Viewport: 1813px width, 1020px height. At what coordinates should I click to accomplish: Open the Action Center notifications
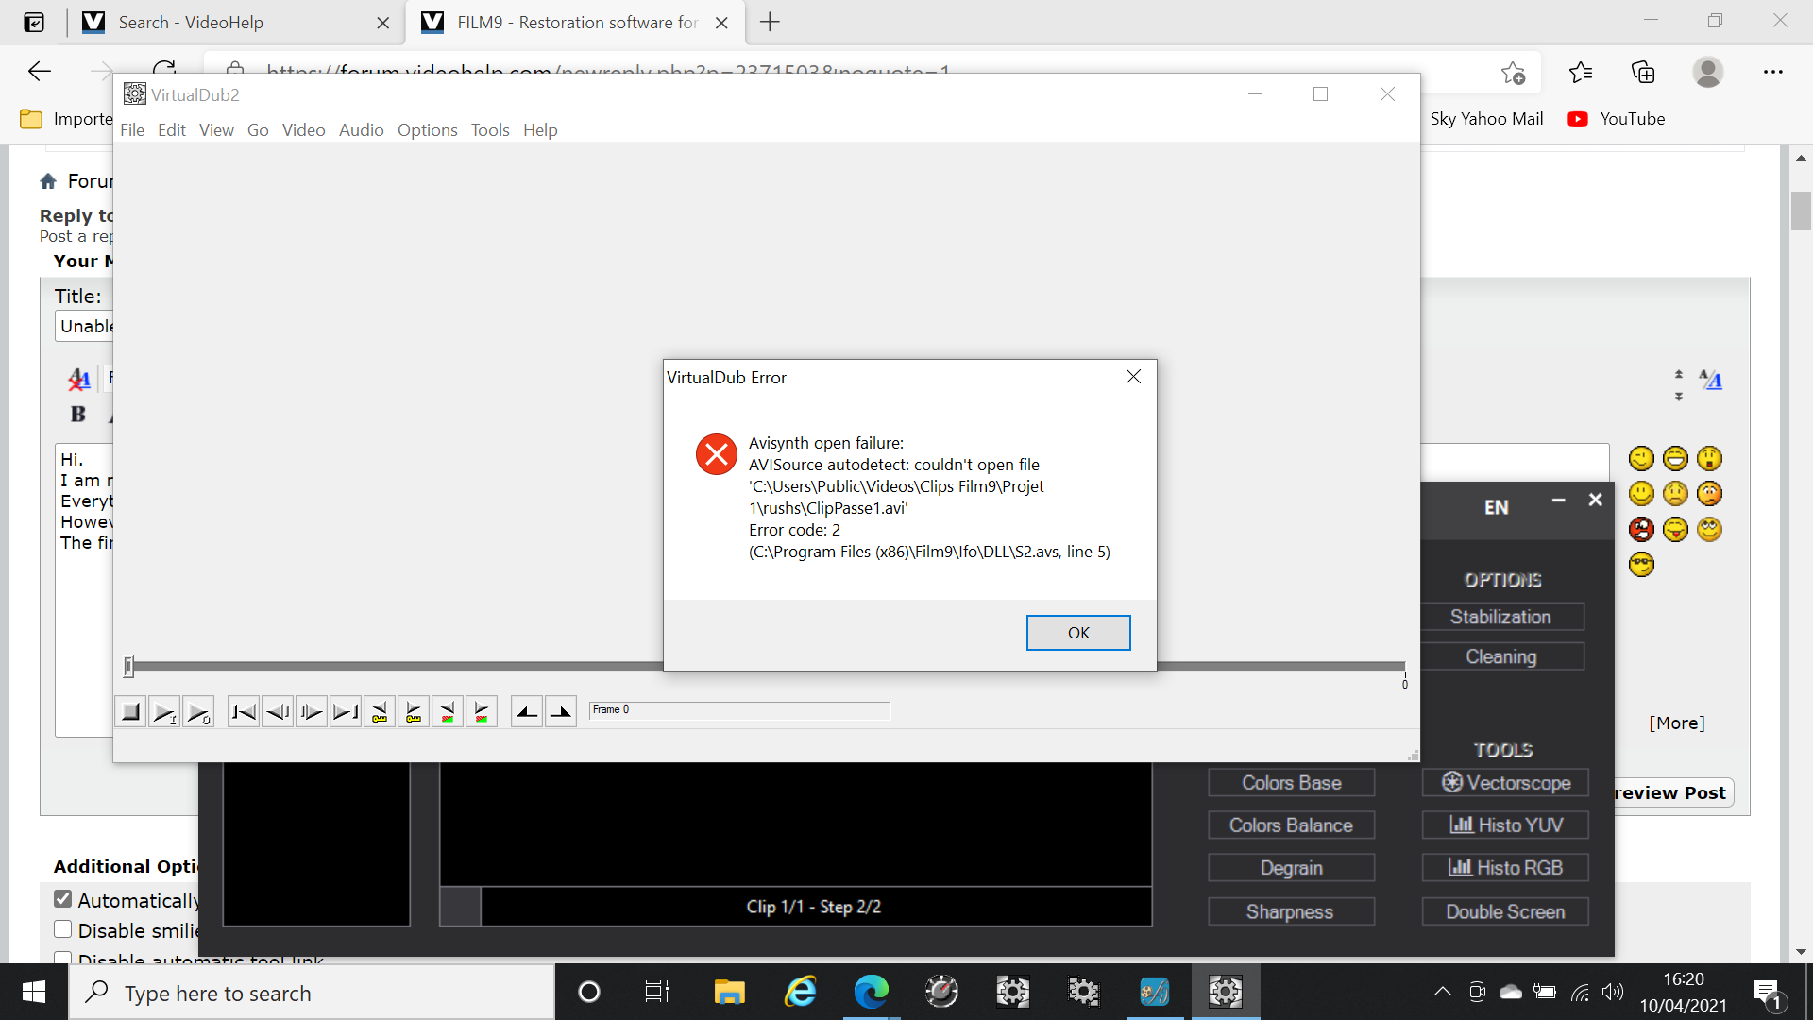[1768, 993]
